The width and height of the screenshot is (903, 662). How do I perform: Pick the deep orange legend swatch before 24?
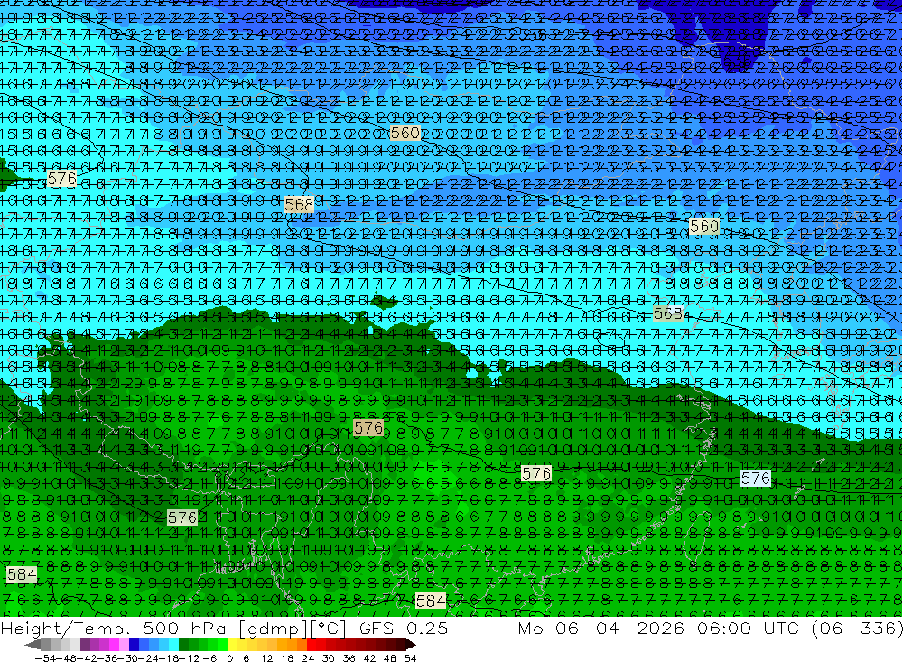302,644
